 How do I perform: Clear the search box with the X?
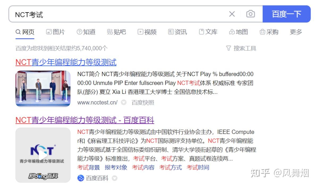pyautogui.click(x=231, y=14)
